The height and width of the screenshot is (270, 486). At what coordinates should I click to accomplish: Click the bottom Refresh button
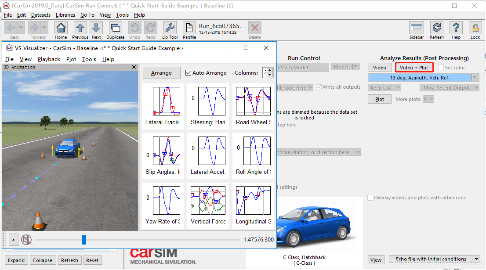tap(70, 260)
